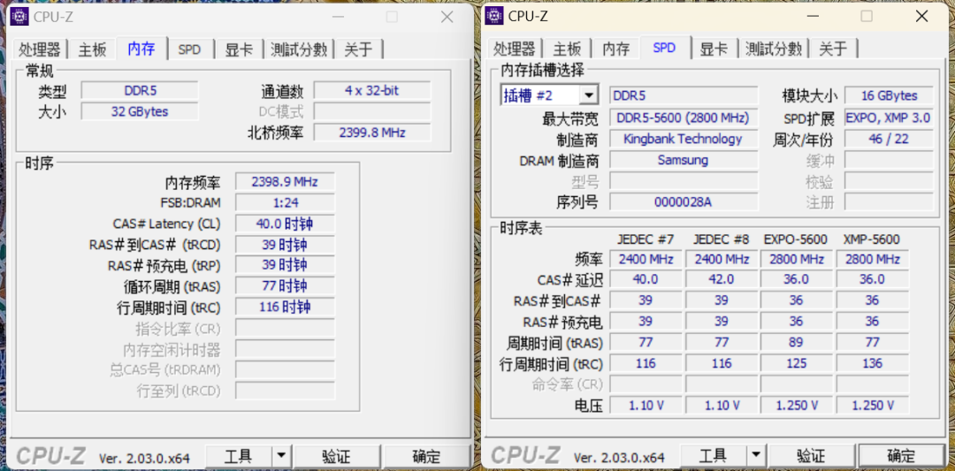Click 内存频率 value 2398.9 MHz
Screen dimensions: 955x471
285,182
